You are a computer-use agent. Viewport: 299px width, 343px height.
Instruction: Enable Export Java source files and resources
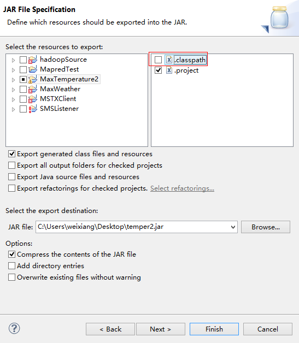coord(11,176)
